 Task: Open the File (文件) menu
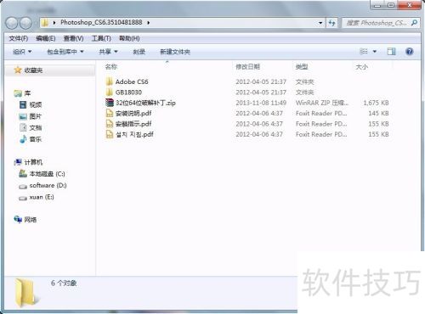19,38
